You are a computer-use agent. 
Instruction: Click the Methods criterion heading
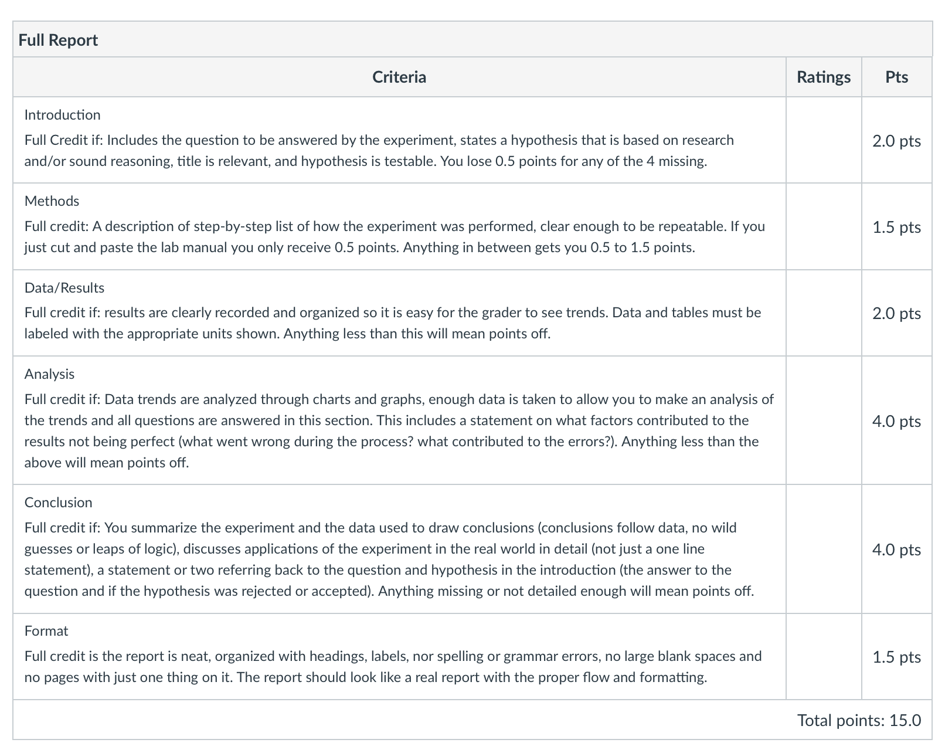tap(52, 201)
